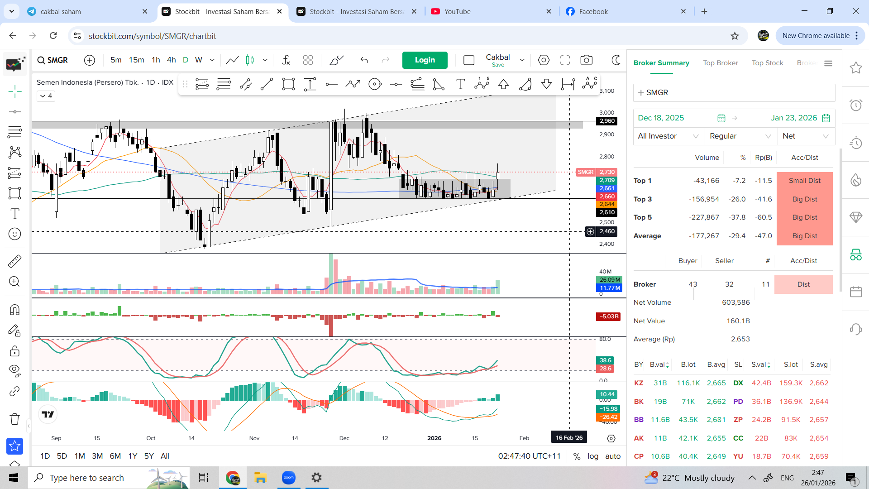Select the magnet mode tool
Image resolution: width=869 pixels, height=489 pixels.
pos(14,310)
